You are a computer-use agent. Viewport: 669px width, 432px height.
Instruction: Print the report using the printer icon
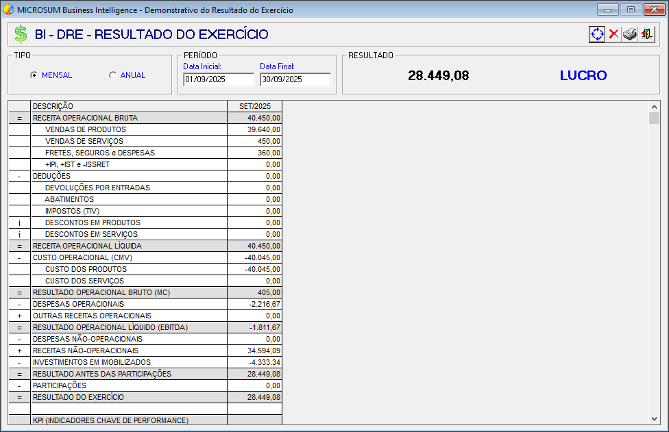pos(629,34)
